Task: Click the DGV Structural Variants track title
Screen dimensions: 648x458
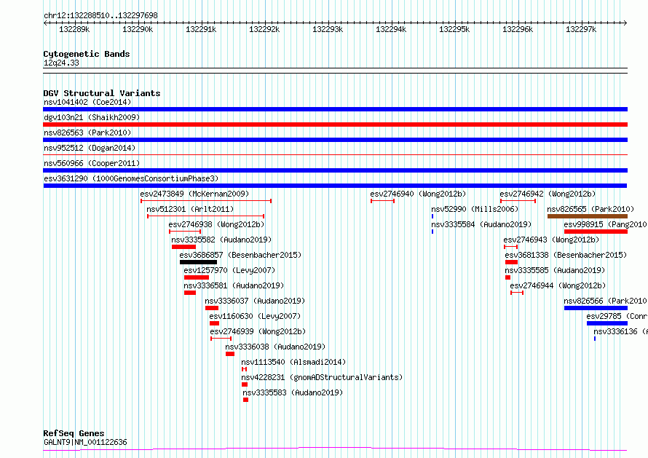Action: (x=102, y=93)
